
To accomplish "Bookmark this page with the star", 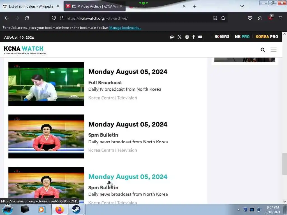I will tap(223, 18).
